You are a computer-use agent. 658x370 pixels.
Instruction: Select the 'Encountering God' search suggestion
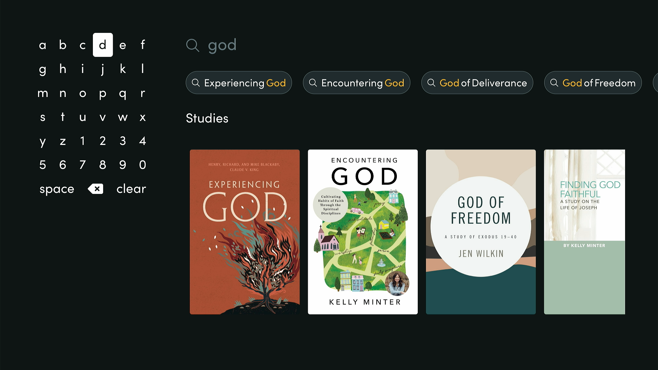[x=356, y=83]
